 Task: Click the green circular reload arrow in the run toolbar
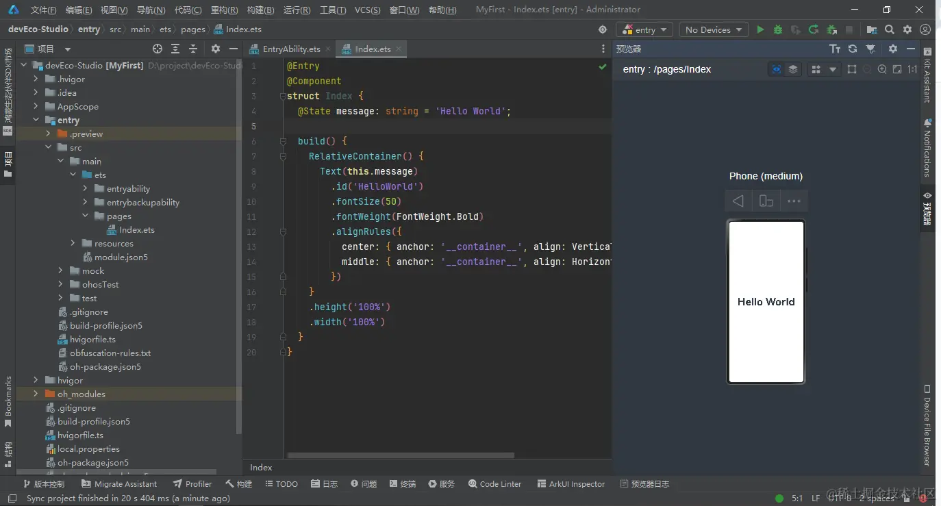(814, 29)
